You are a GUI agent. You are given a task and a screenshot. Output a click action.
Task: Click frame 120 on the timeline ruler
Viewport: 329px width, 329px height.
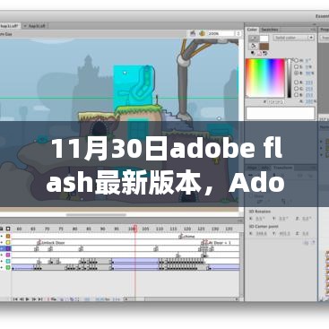187,229
